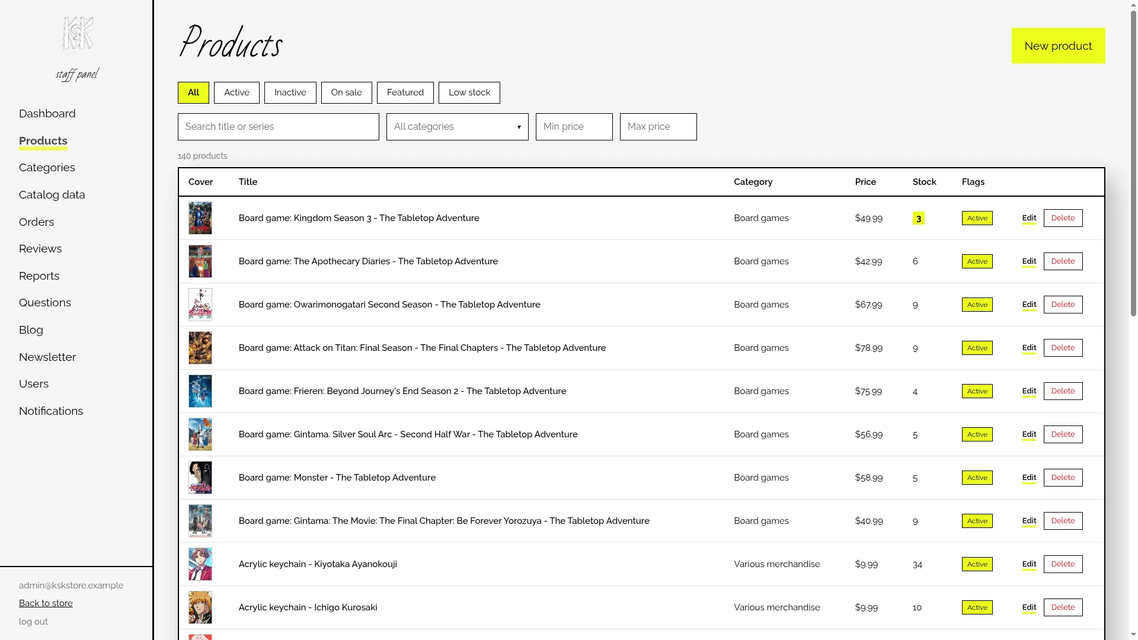Delete the Ichigo Kurosaki keychain

pos(1063,607)
